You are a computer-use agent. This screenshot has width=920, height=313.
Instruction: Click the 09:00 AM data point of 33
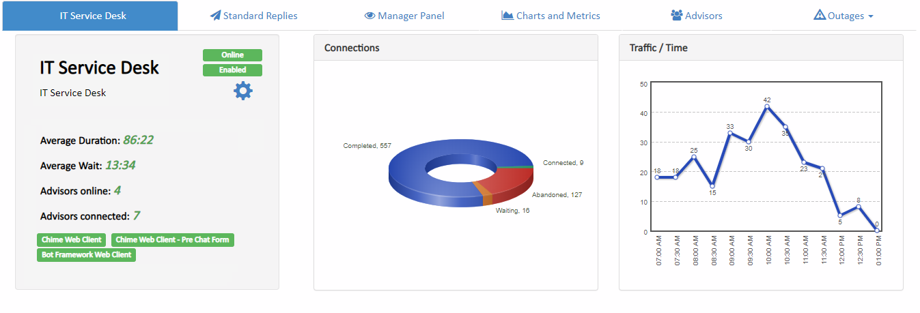(x=730, y=133)
